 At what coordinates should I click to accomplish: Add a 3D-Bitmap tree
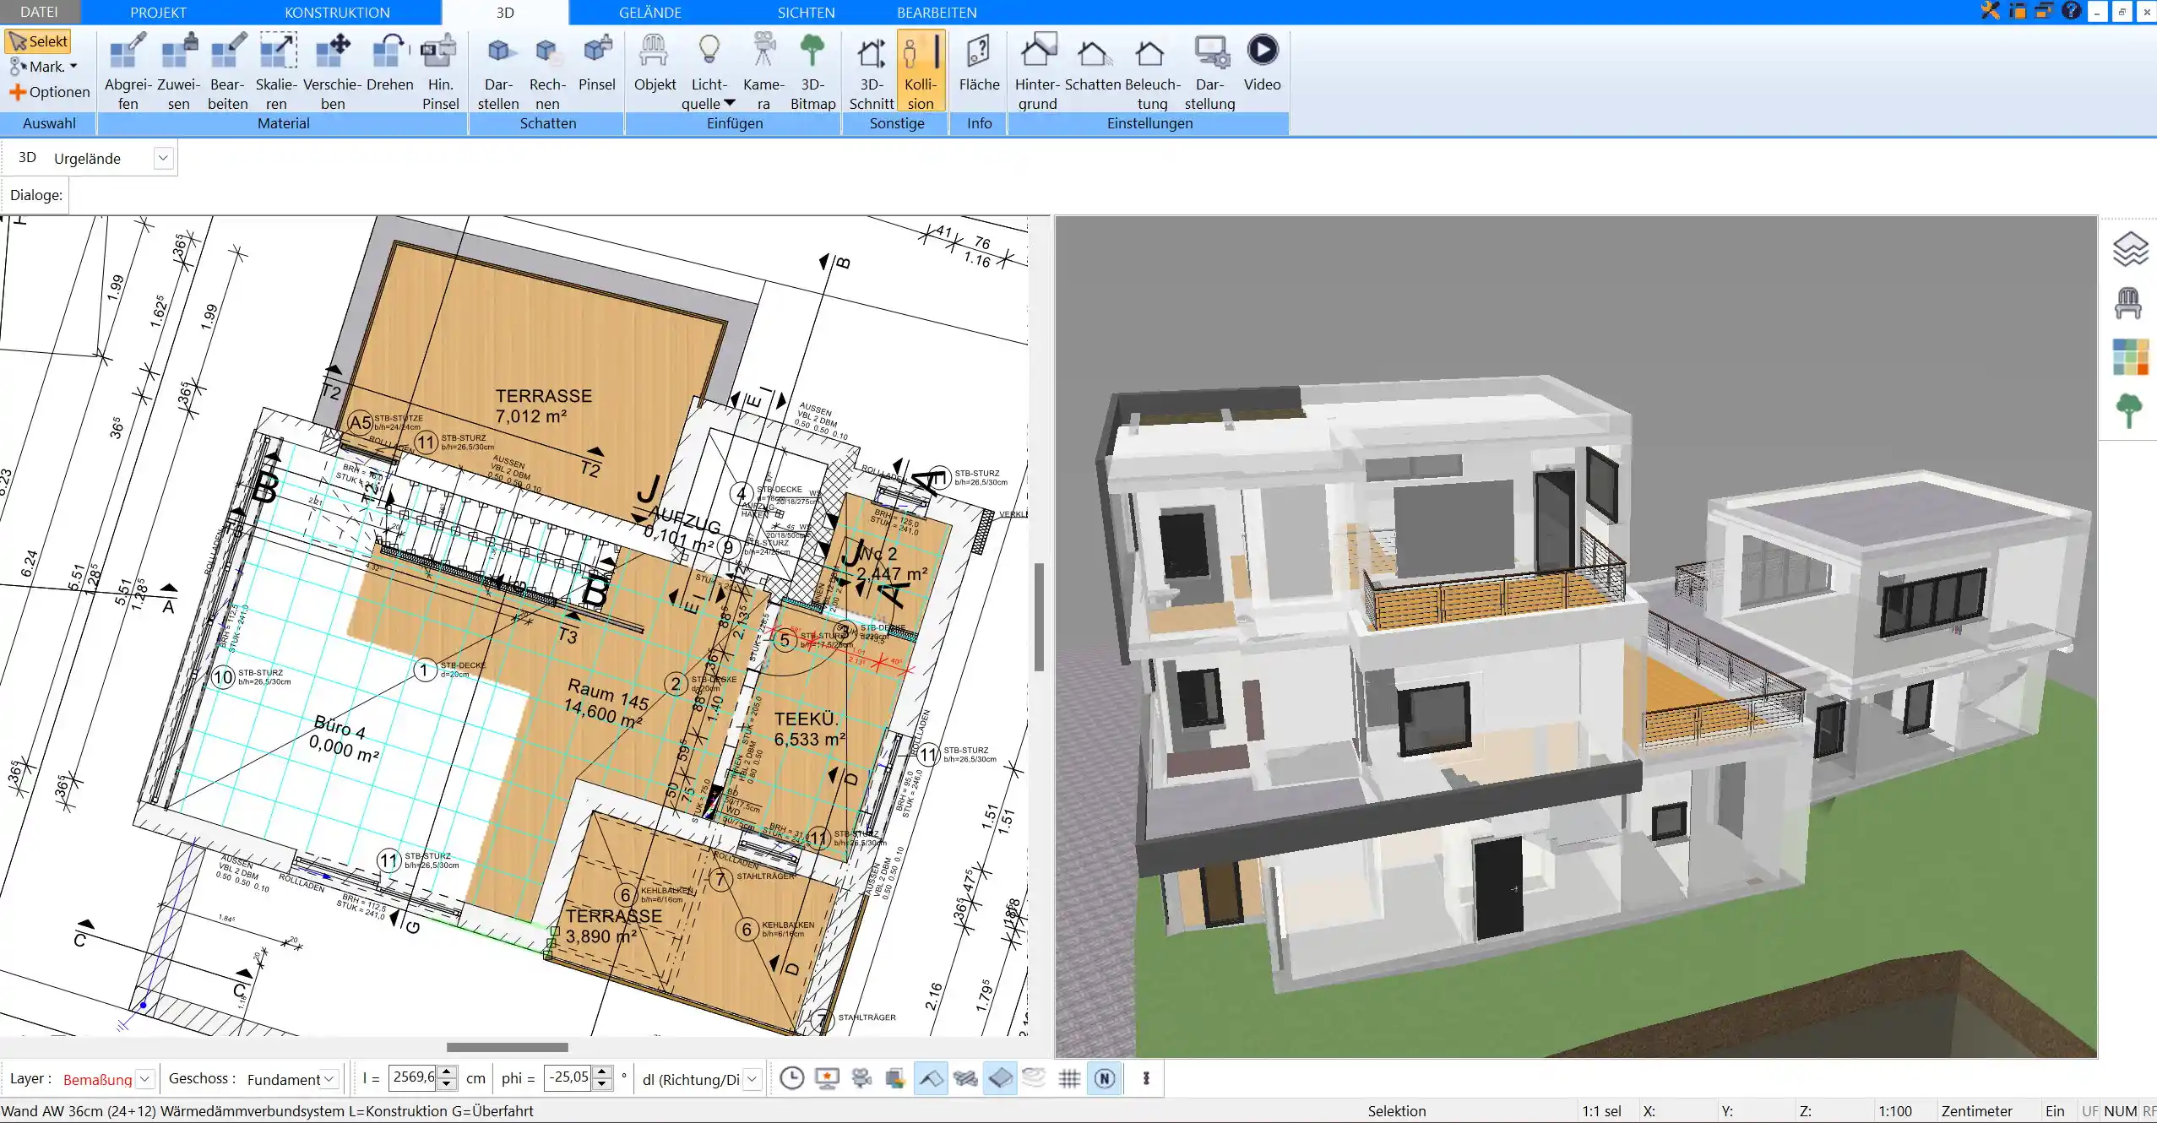(x=812, y=71)
